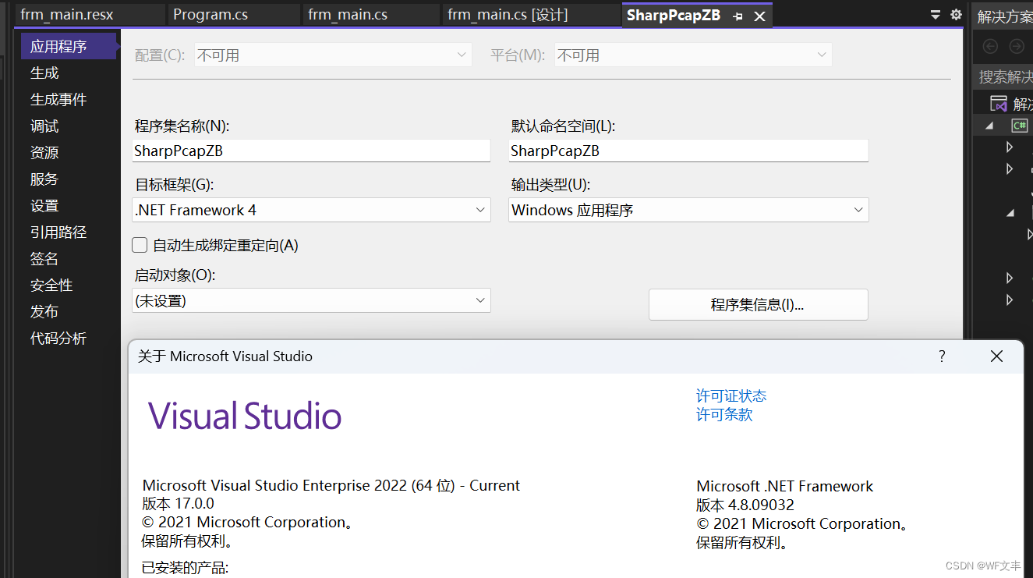
Task: Click Microsoft Visual Studio Enterprise 2022 text
Action: (x=331, y=485)
